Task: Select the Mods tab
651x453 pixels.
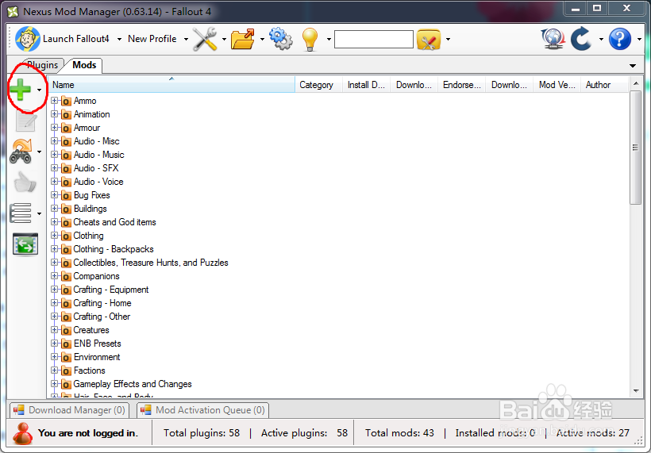Action: coord(84,65)
